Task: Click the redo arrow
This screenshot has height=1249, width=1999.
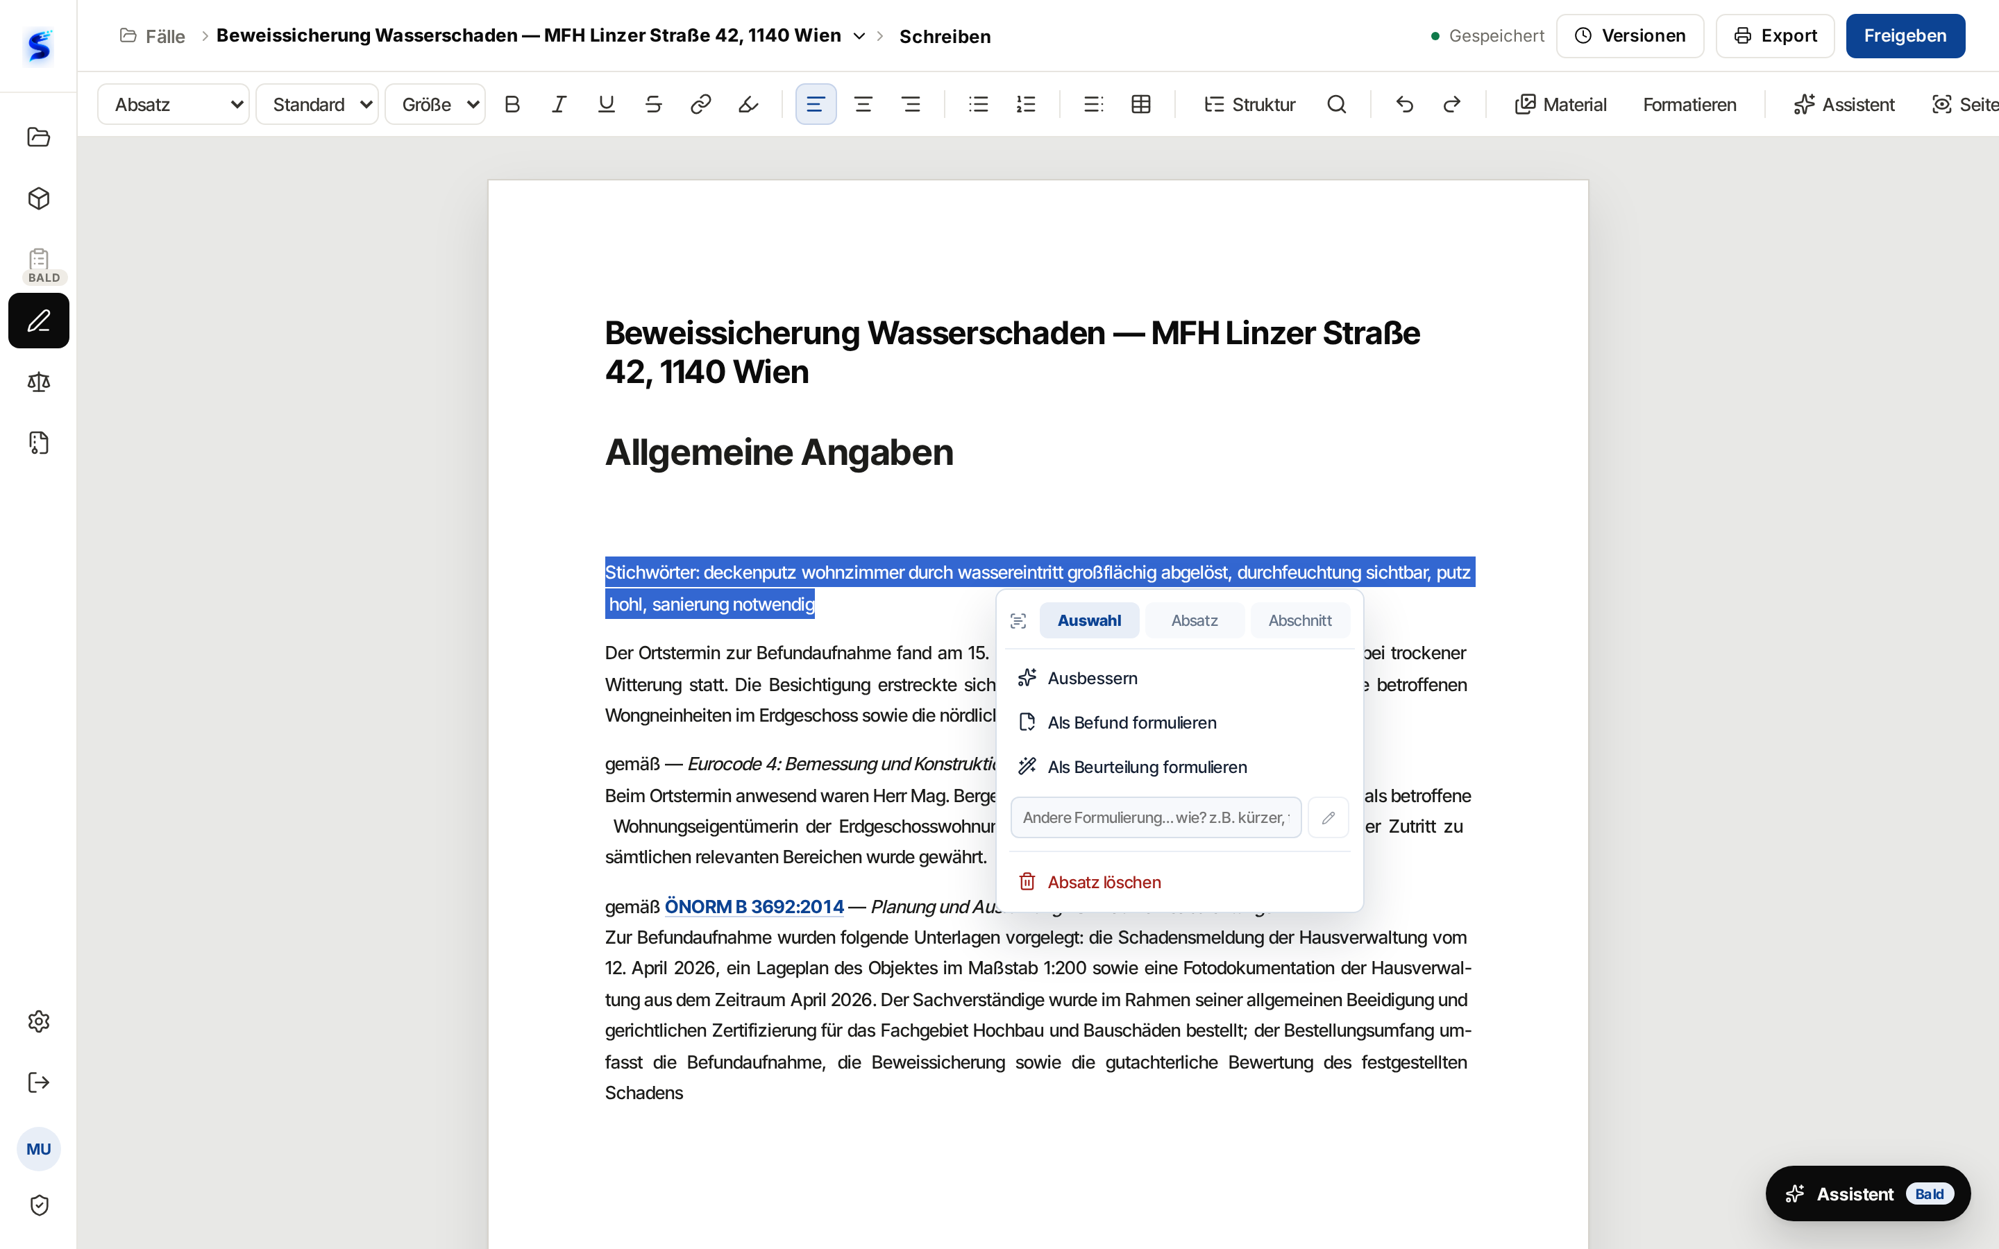Action: coord(1451,104)
